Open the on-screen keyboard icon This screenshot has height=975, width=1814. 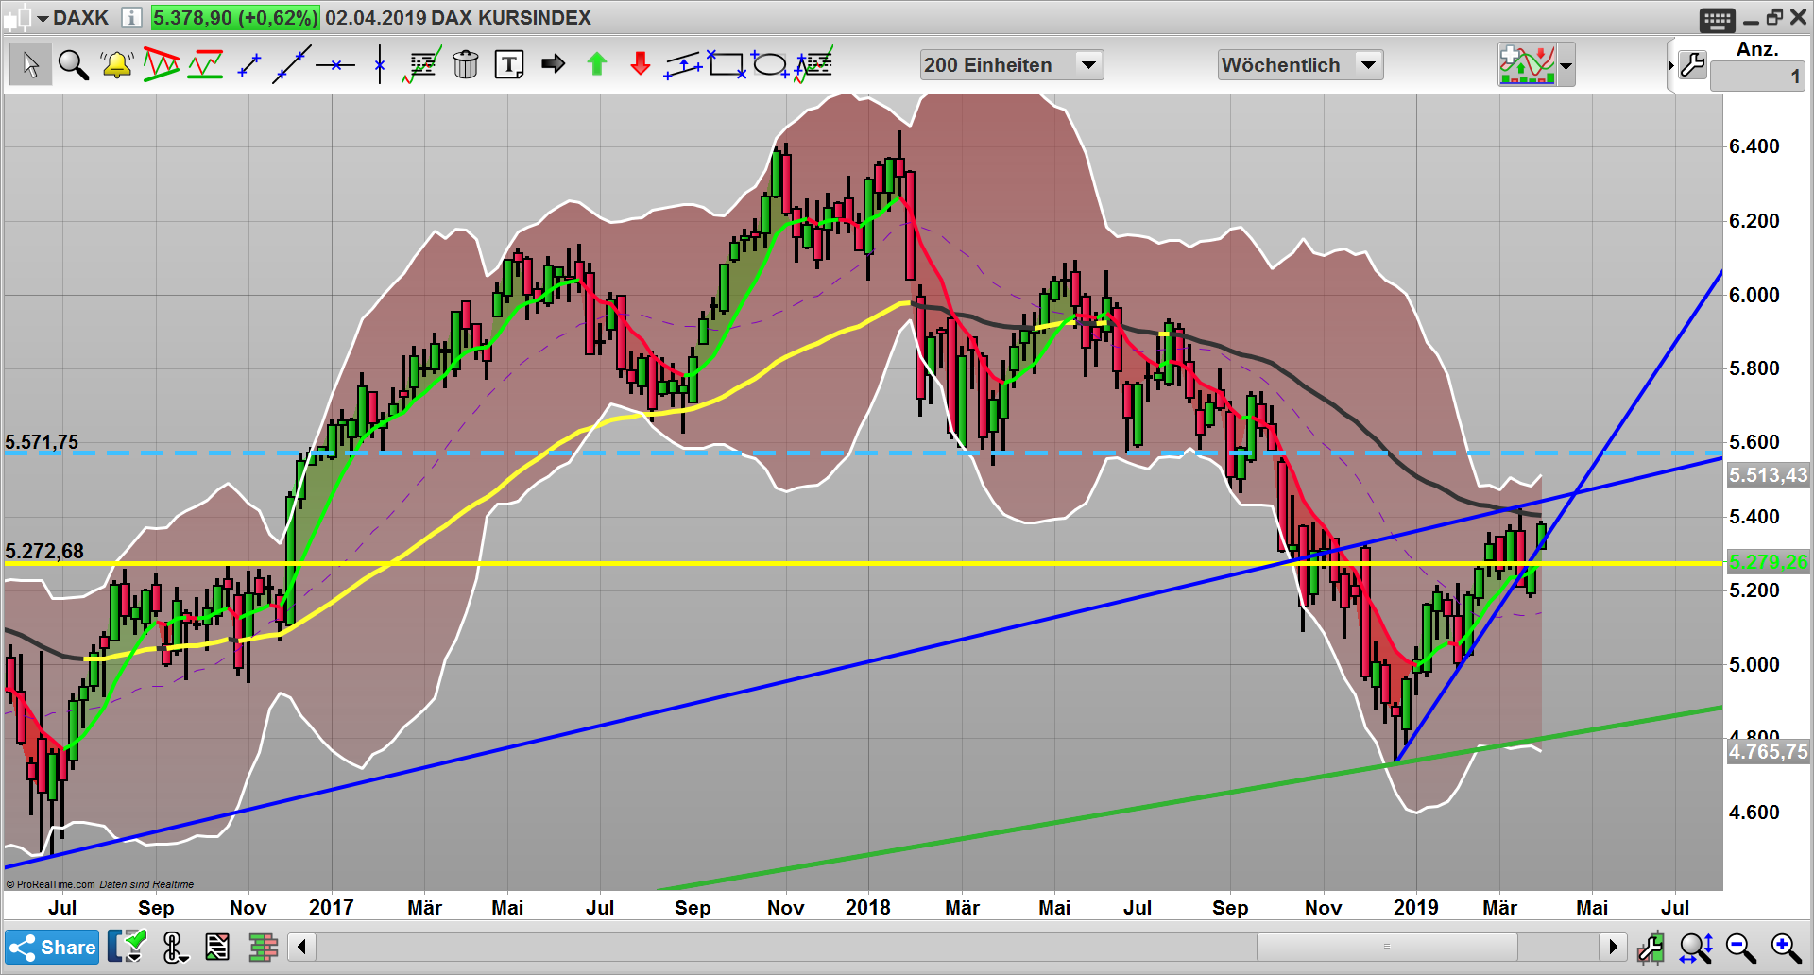click(x=1718, y=19)
